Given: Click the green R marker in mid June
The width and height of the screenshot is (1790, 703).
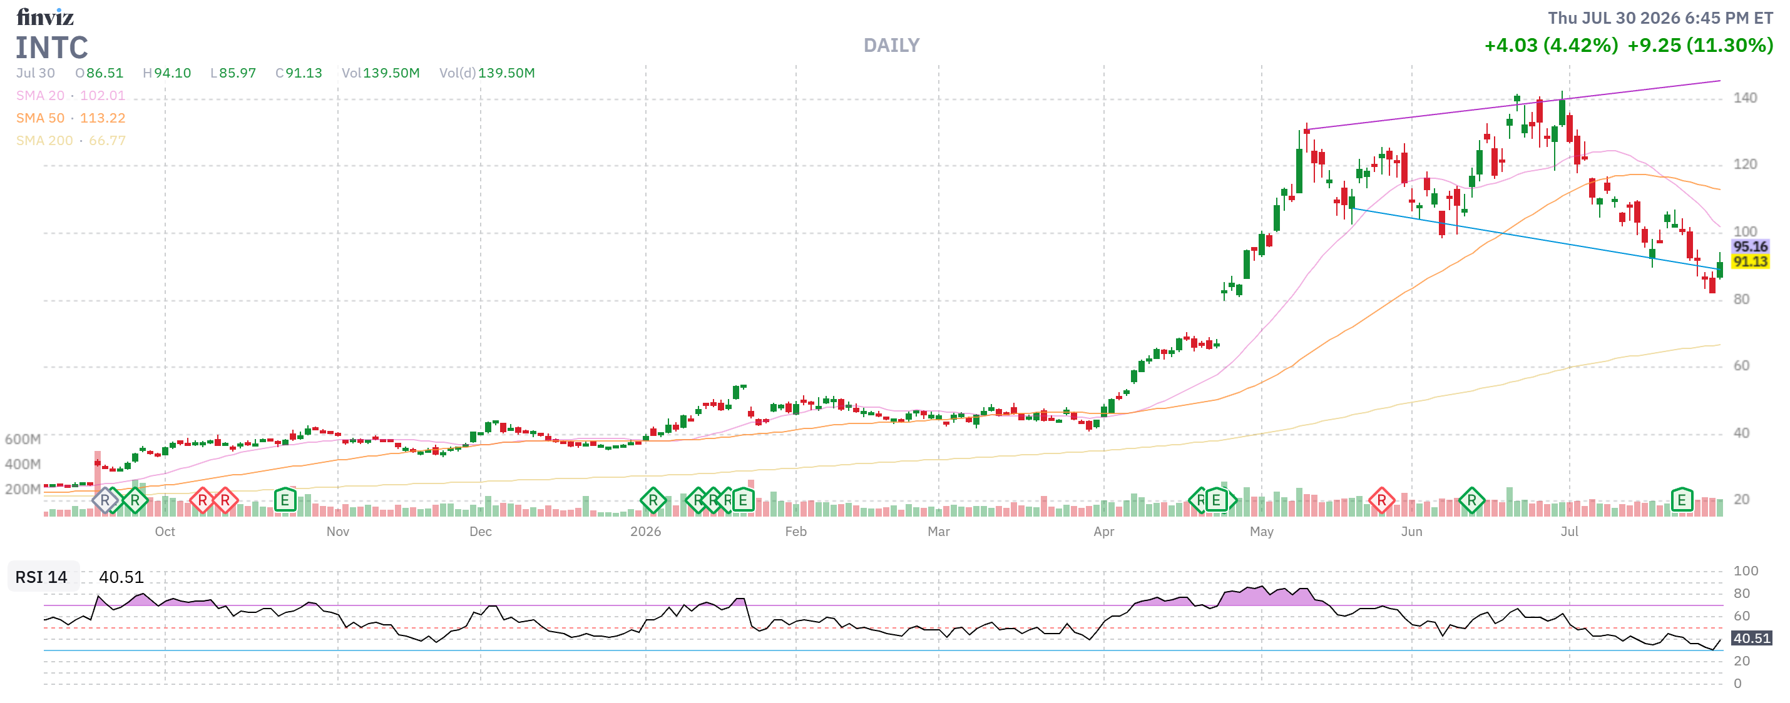Looking at the screenshot, I should click(1472, 500).
